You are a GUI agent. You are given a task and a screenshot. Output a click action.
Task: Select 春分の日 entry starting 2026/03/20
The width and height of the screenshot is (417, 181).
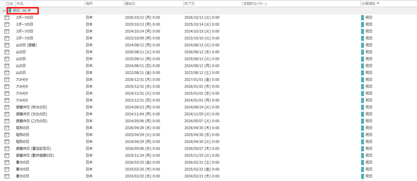pos(22,162)
